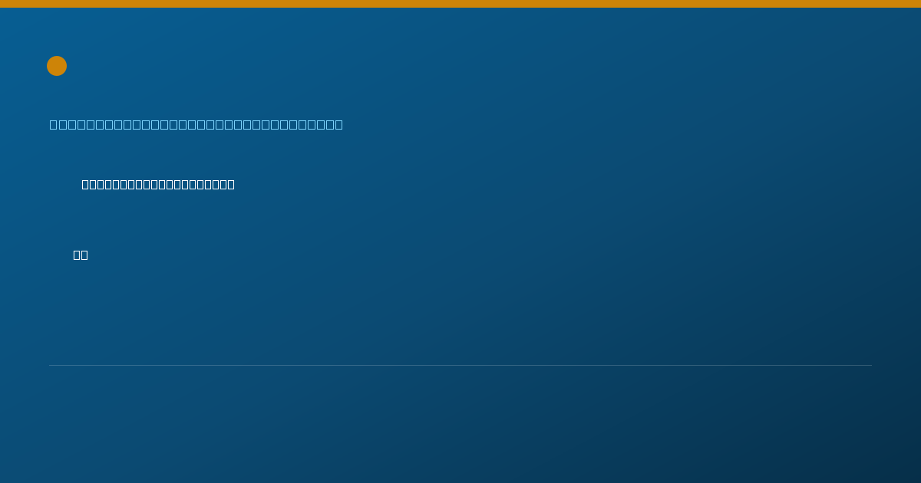Click the white indented text line
Screen dimensions: 921x483
(x=158, y=184)
